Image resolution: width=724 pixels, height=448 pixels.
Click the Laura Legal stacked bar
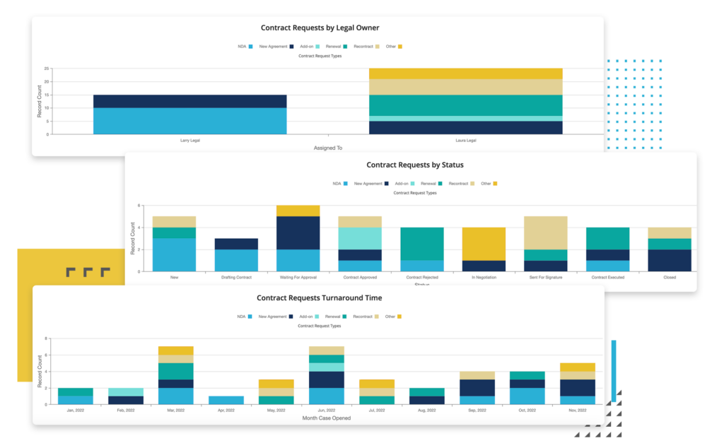(465, 102)
